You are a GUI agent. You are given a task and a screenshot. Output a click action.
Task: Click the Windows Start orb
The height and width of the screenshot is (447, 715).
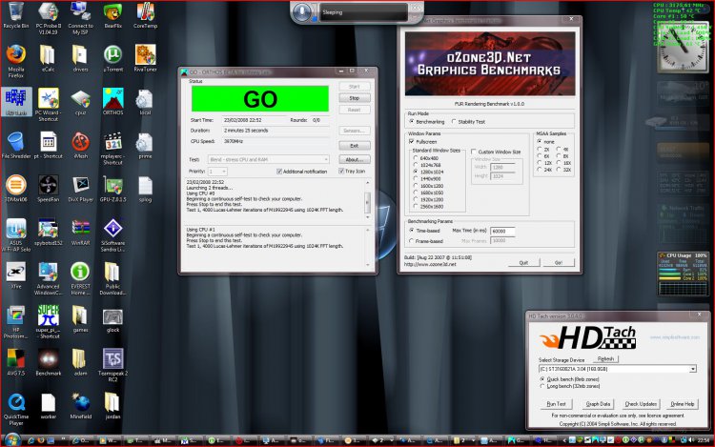tap(11, 440)
